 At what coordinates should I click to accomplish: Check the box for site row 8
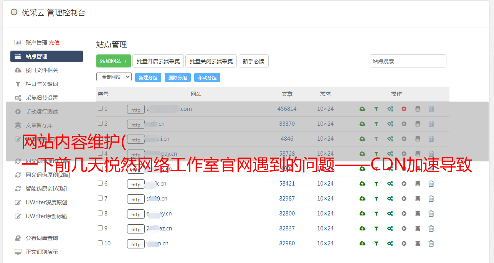click(x=100, y=213)
